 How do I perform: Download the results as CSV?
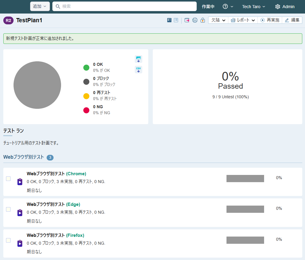138,70
